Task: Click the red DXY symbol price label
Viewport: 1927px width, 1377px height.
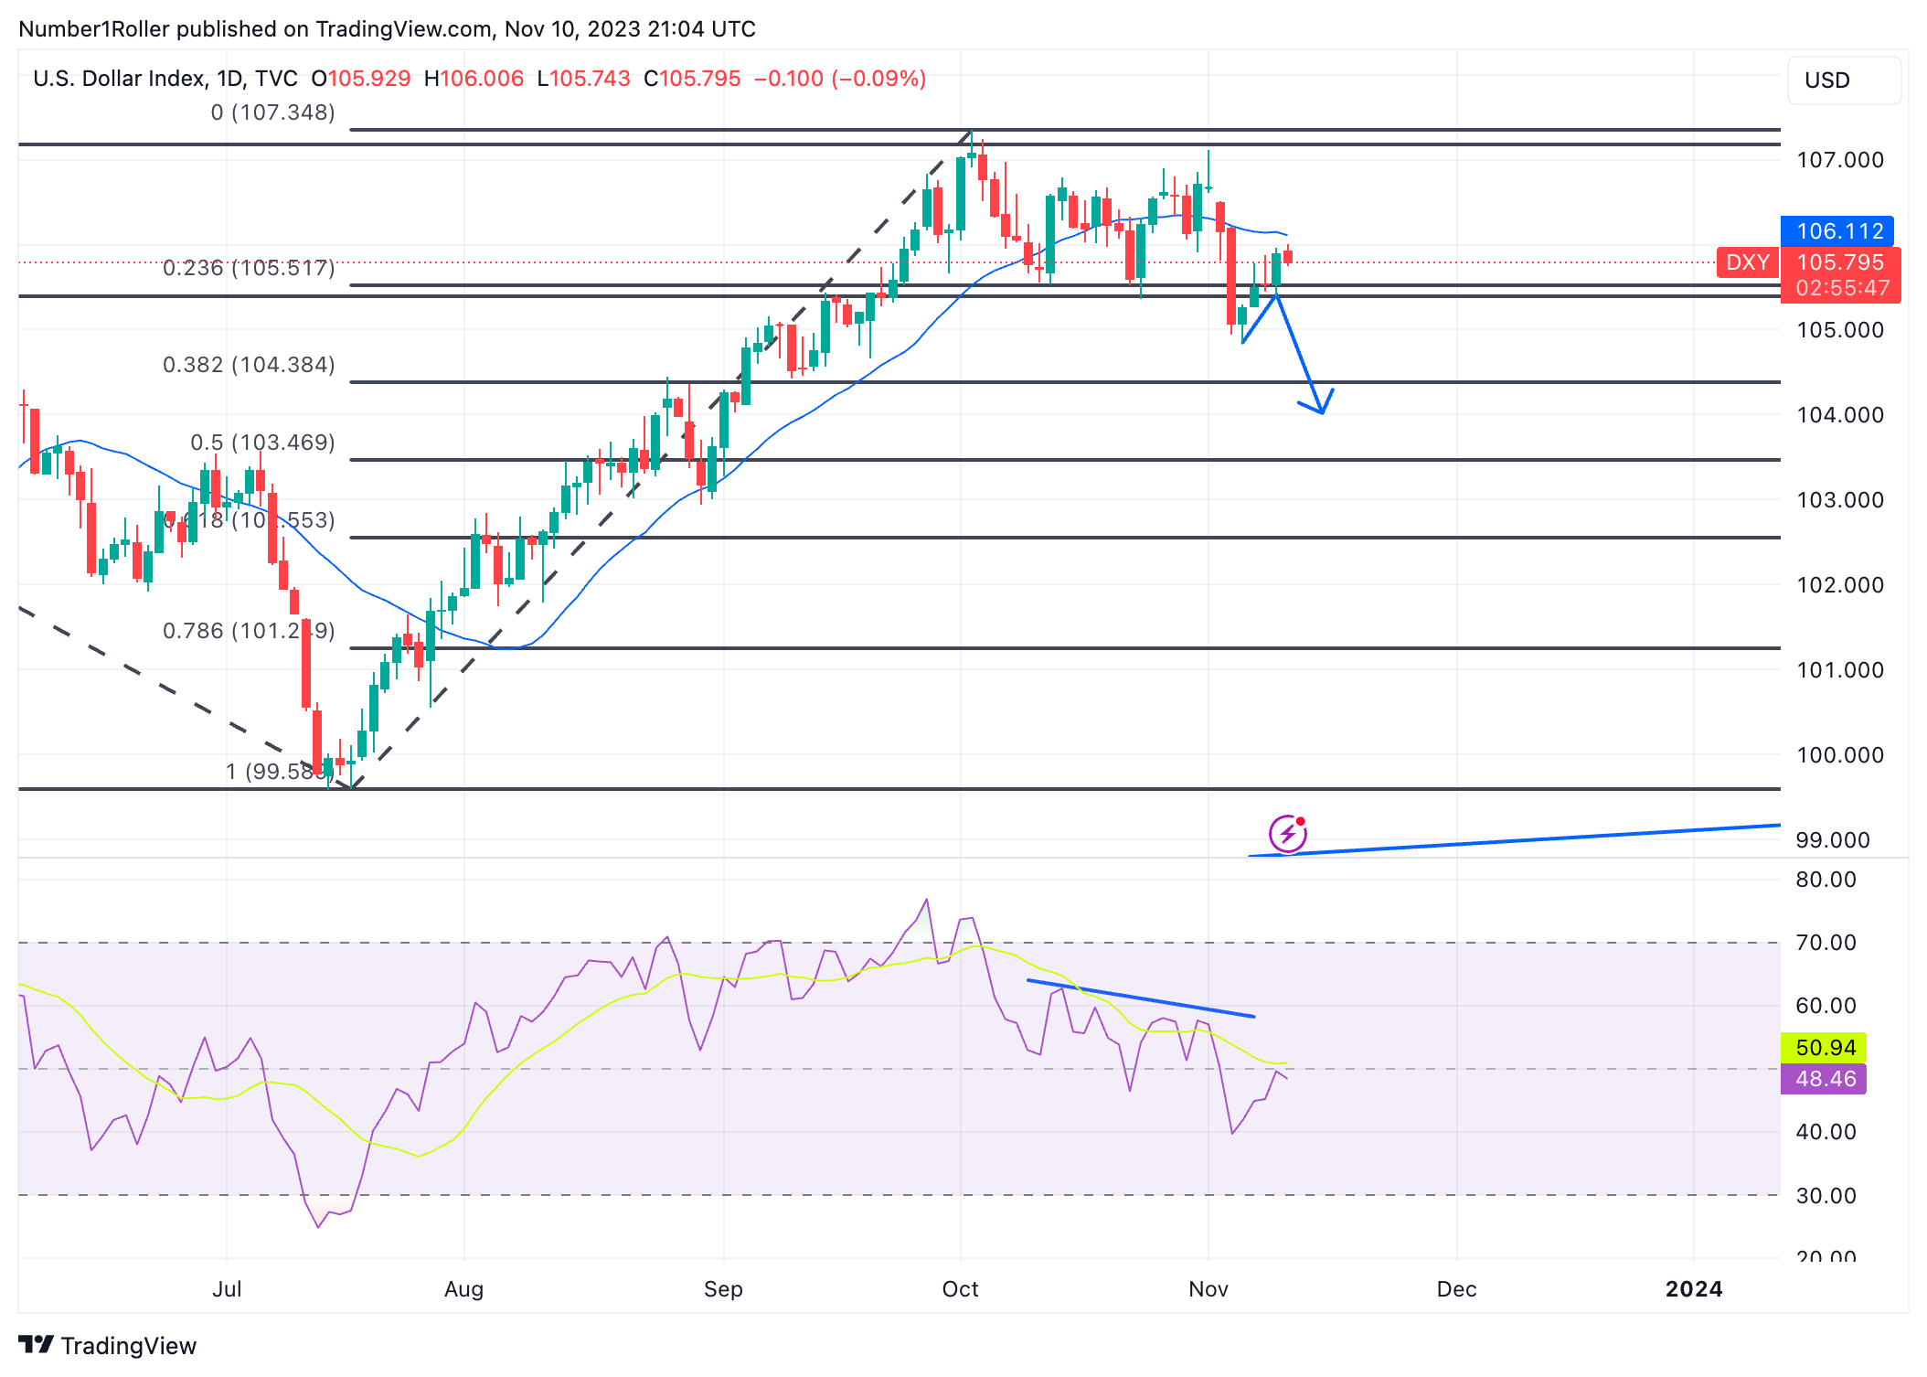Action: tap(1747, 262)
